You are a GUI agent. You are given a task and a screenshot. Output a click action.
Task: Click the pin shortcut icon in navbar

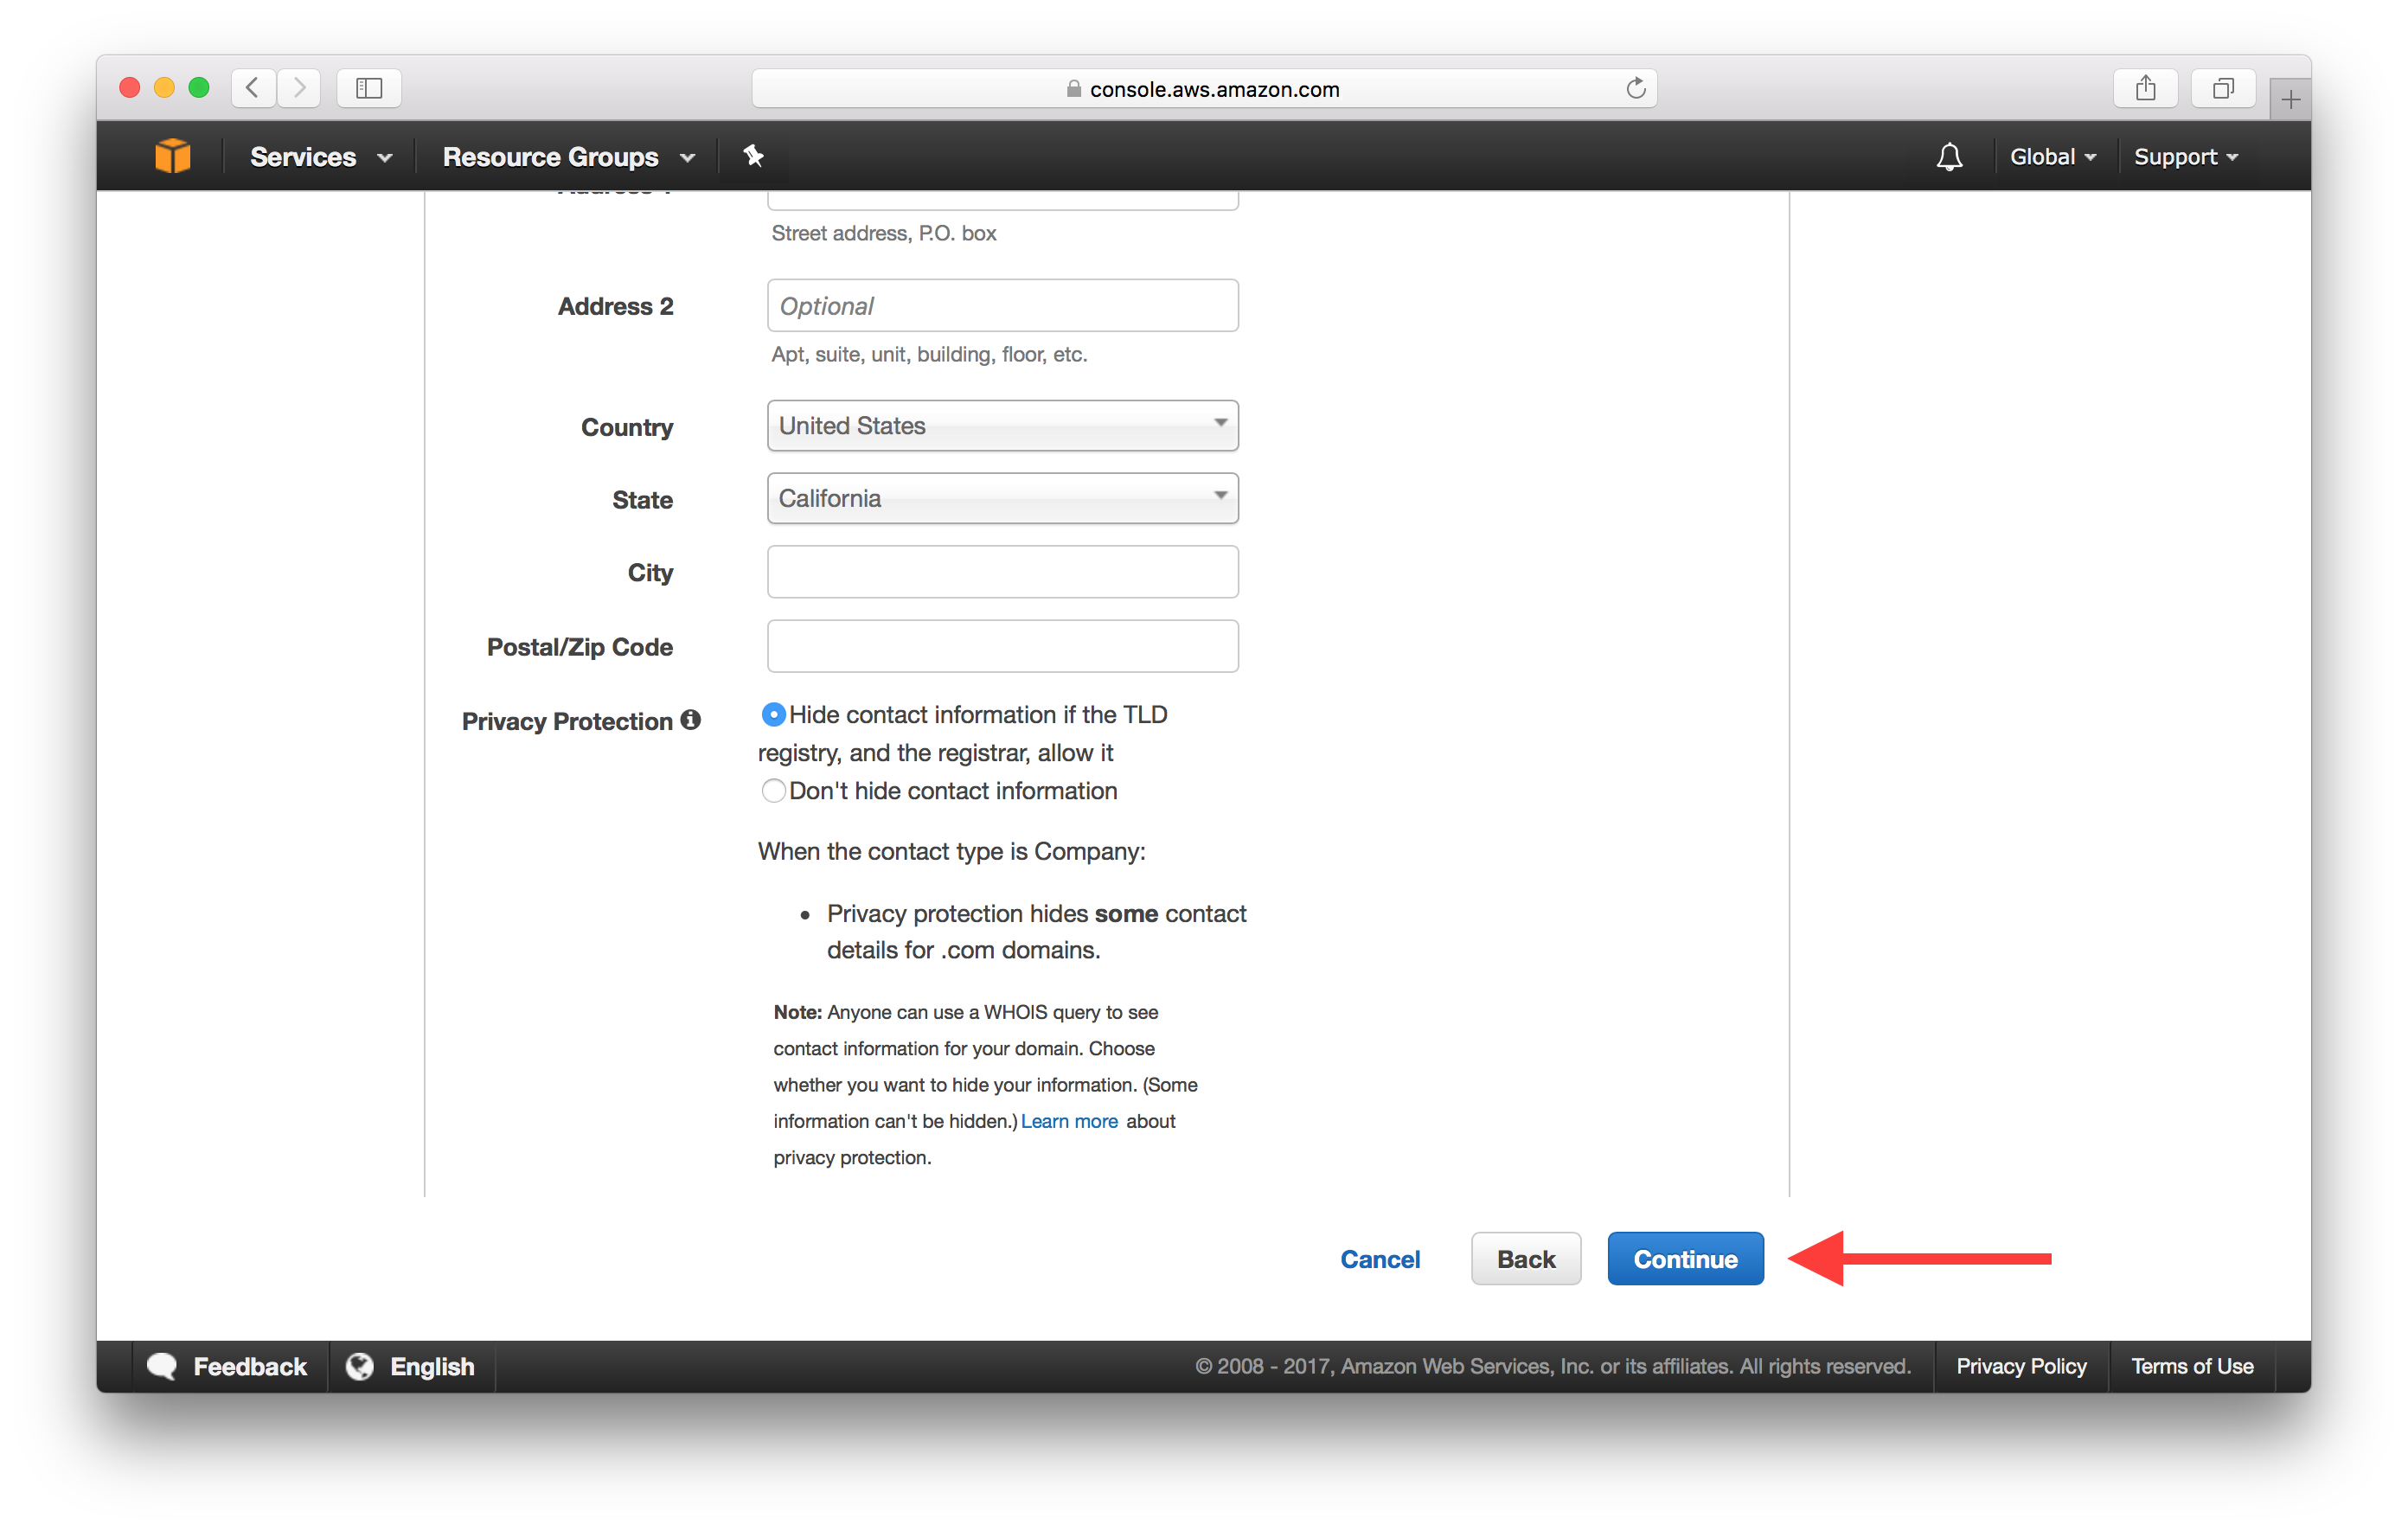click(x=753, y=156)
